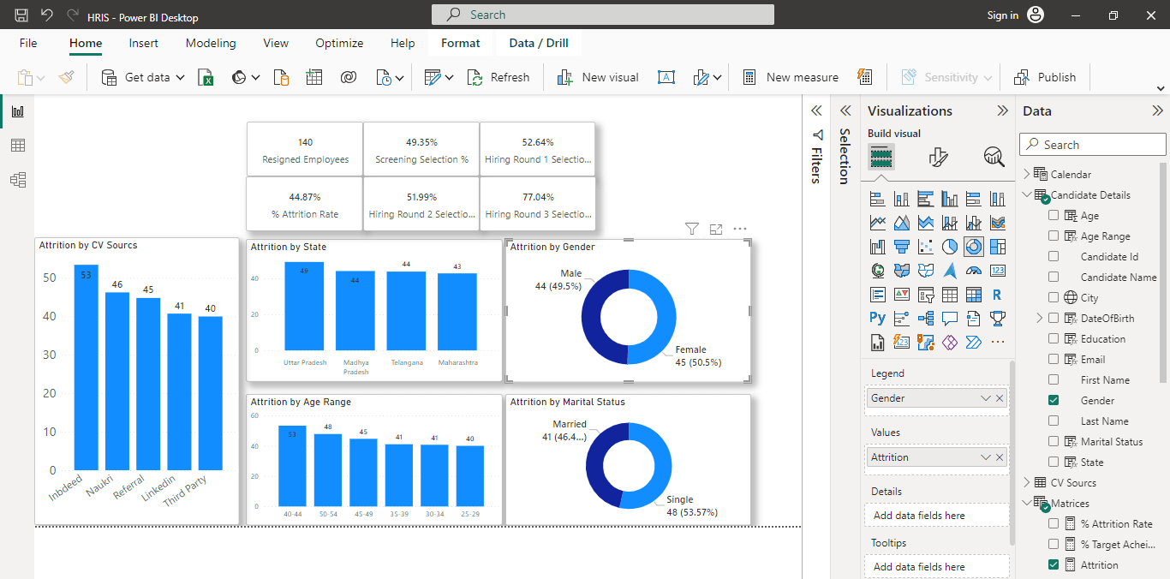Switch to Table view in left sidebar
The image size is (1170, 579).
[17, 146]
